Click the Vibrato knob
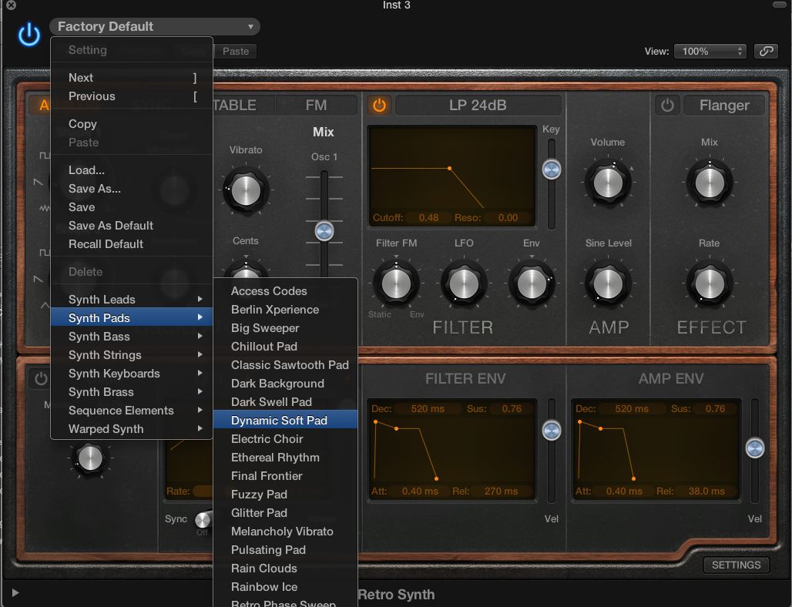The image size is (792, 607). 246,190
